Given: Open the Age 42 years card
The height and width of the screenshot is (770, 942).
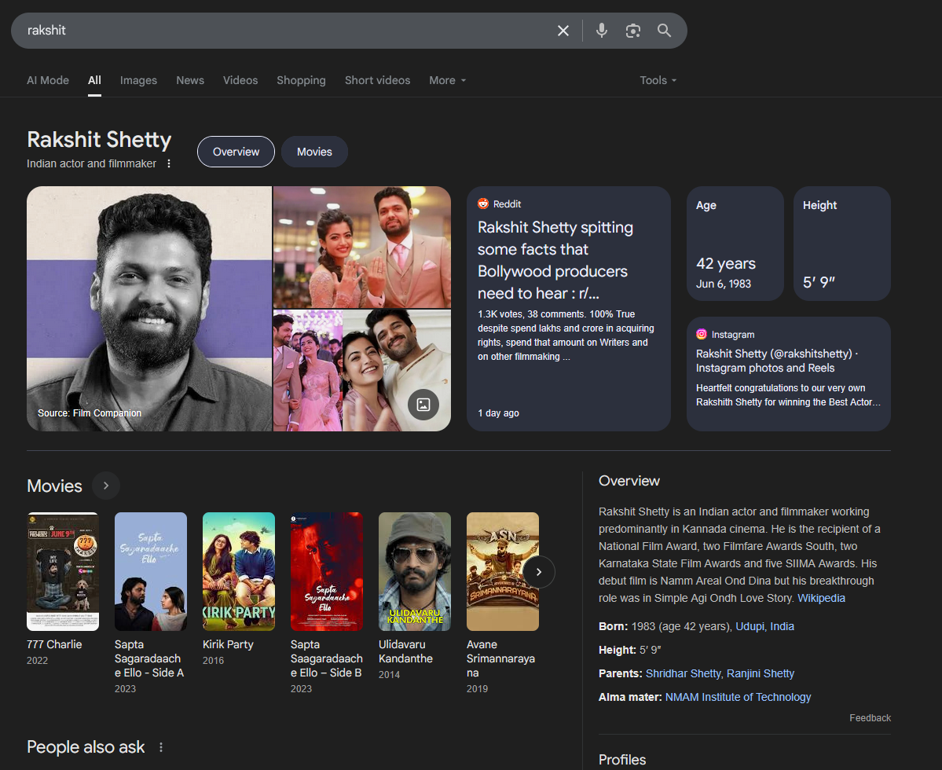Looking at the screenshot, I should 735,244.
